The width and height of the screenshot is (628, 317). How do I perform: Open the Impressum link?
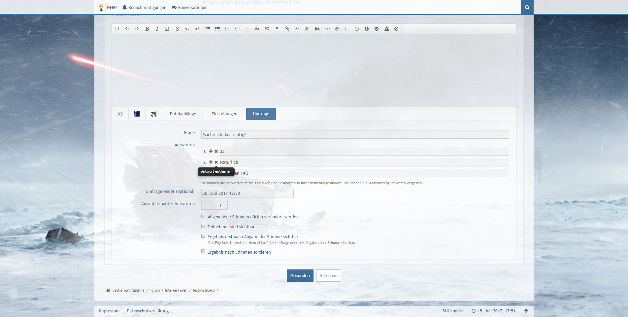109,311
